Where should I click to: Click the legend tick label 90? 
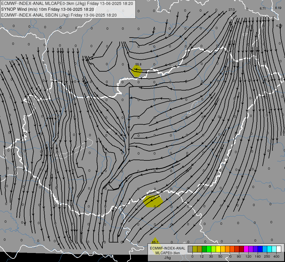point(239,256)
